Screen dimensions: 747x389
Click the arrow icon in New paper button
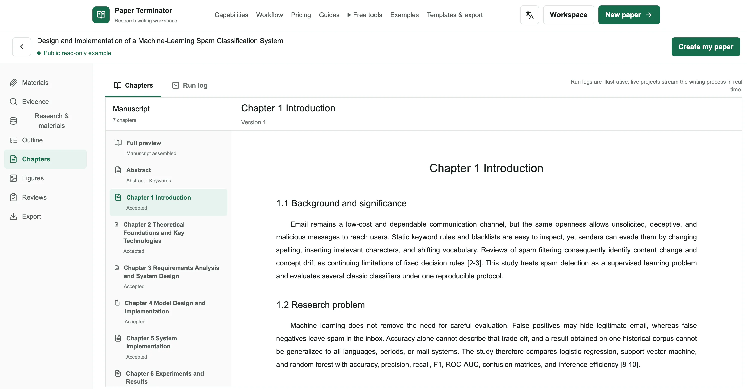[x=649, y=15]
